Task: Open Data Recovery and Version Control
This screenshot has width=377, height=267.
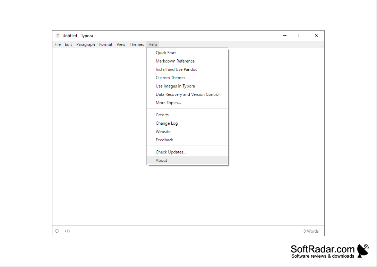Action: [x=187, y=94]
